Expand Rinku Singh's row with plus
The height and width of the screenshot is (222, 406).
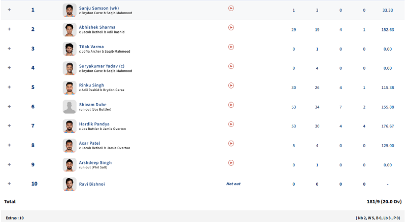pos(9,87)
